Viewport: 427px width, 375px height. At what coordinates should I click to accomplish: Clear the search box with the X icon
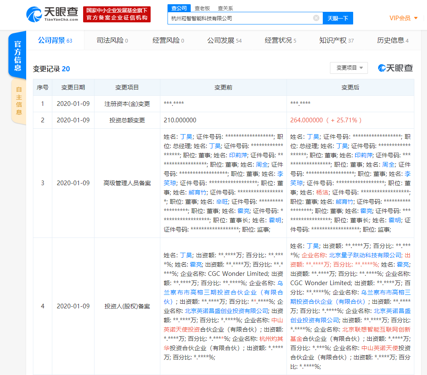click(316, 18)
